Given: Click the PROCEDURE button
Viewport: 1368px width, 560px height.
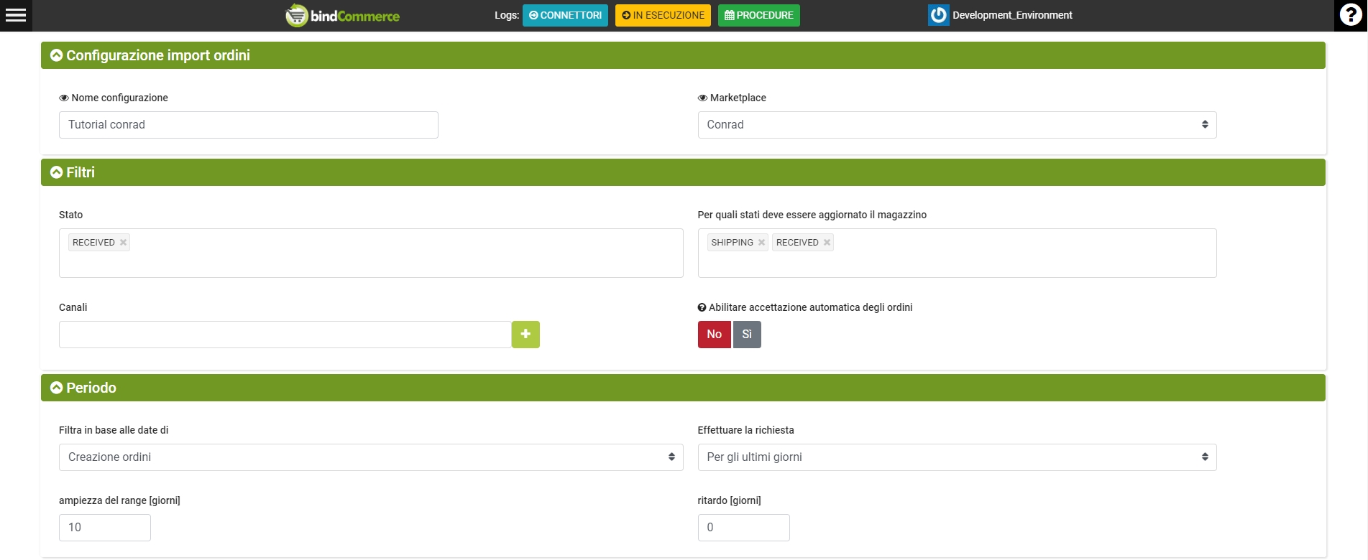Looking at the screenshot, I should (x=758, y=15).
